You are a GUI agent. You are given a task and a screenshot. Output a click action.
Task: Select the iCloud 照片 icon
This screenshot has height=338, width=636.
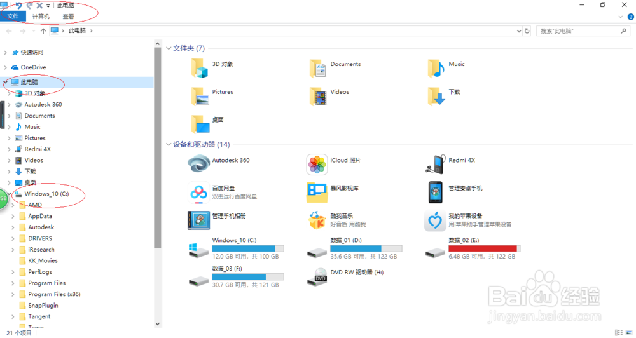[317, 164]
